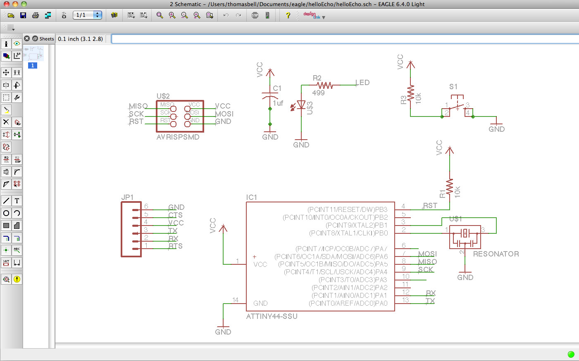
Task: Select the Text tool
Action: tap(17, 200)
